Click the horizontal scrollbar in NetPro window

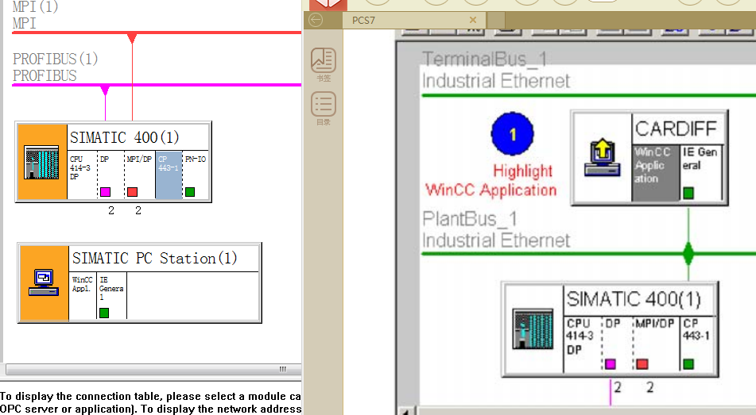click(153, 369)
